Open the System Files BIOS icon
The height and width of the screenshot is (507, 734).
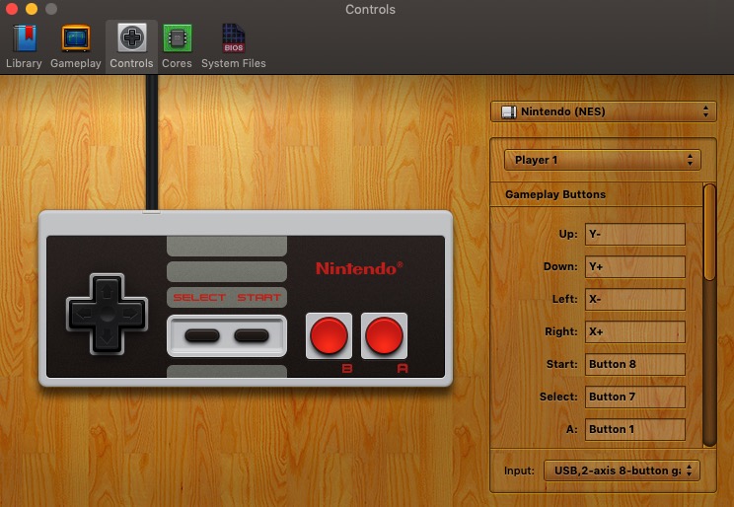click(233, 37)
